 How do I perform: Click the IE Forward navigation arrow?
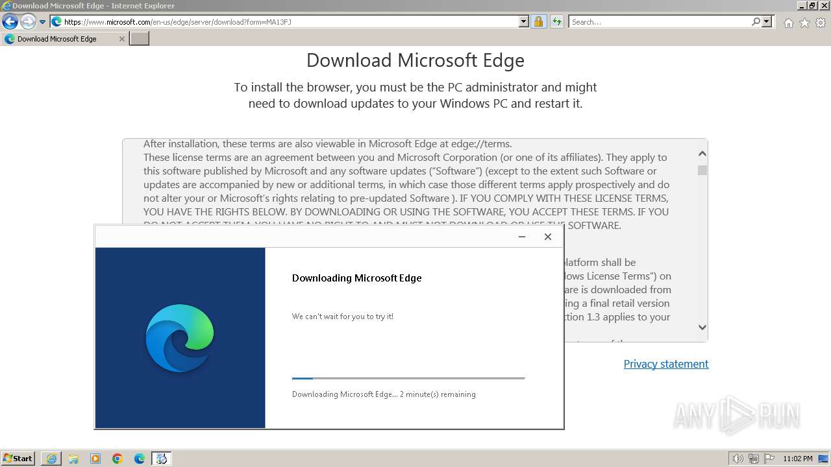[x=27, y=21]
